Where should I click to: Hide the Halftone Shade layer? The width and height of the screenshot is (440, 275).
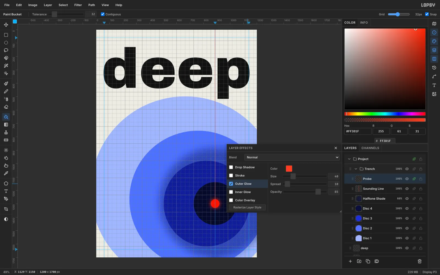407,199
